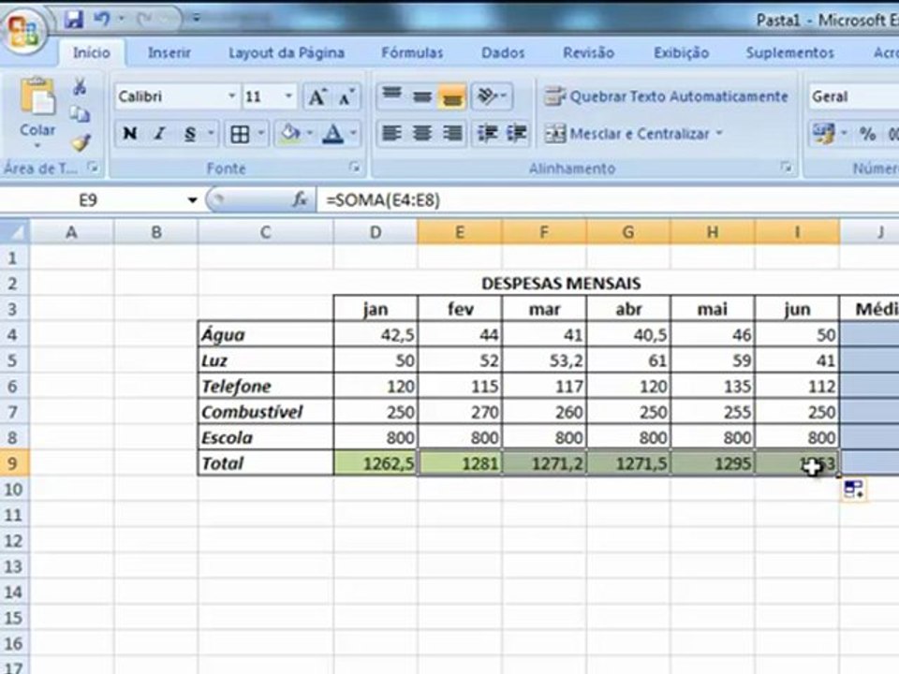Open the Exibição tab
The image size is (899, 674).
(x=681, y=52)
